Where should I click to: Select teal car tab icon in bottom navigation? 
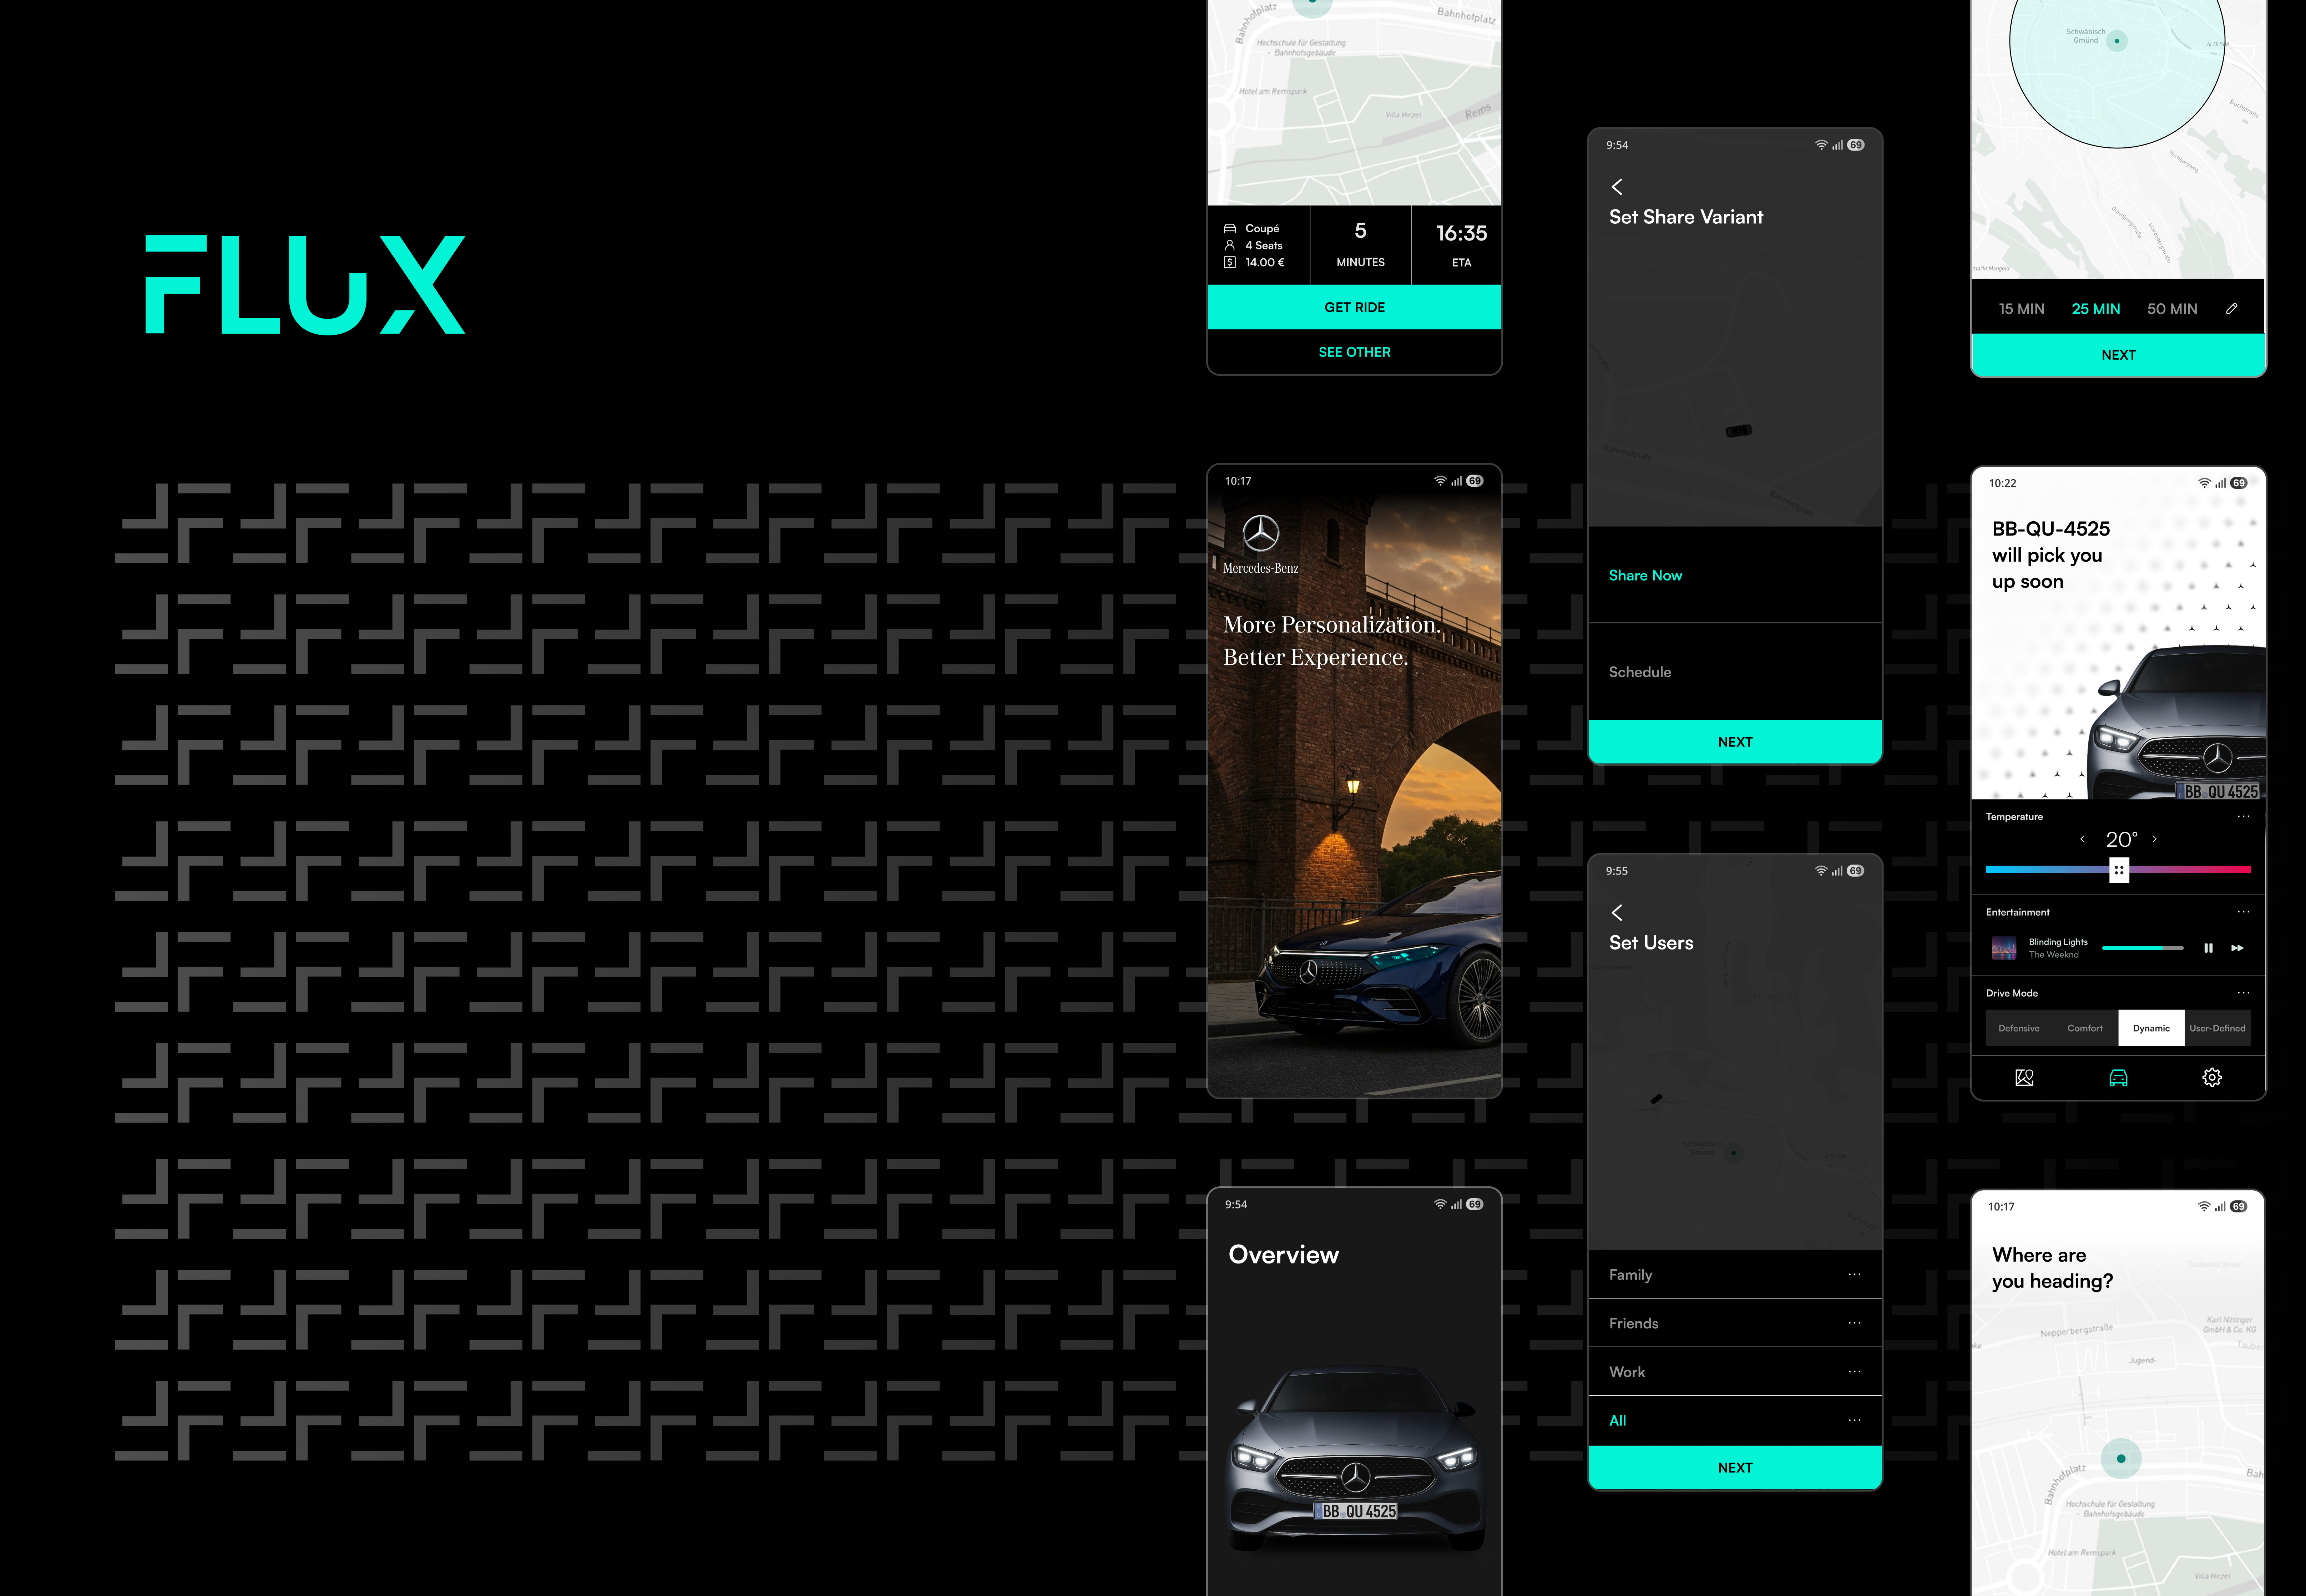point(2118,1077)
